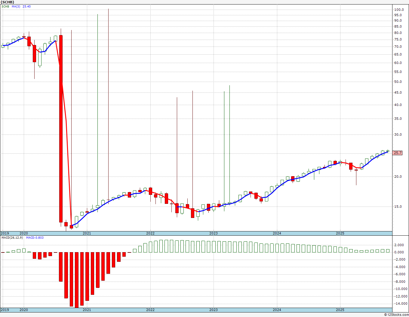This screenshot has width=409, height=317.
Task: Select the 50.0 price axis label
Action: point(398,82)
